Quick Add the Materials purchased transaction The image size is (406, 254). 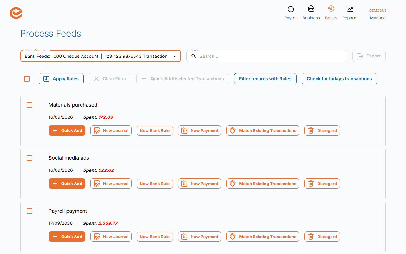click(67, 130)
